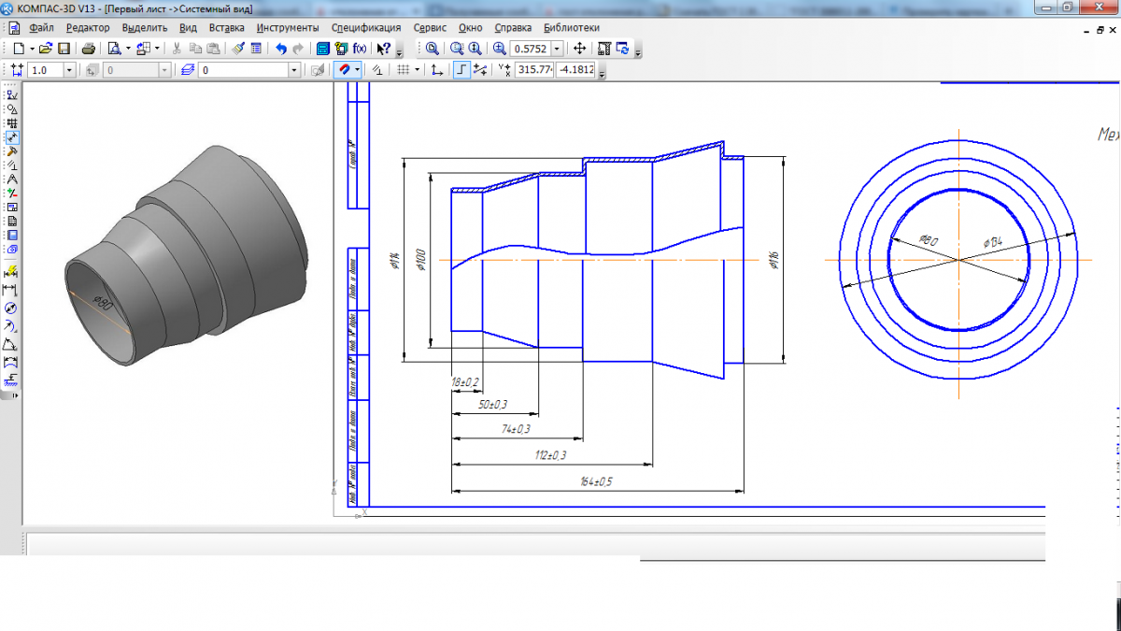Toggle the orthogonal drawing mode button
The image size is (1121, 631).
point(461,70)
